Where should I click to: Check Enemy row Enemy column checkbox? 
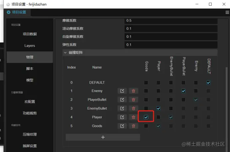(196, 91)
